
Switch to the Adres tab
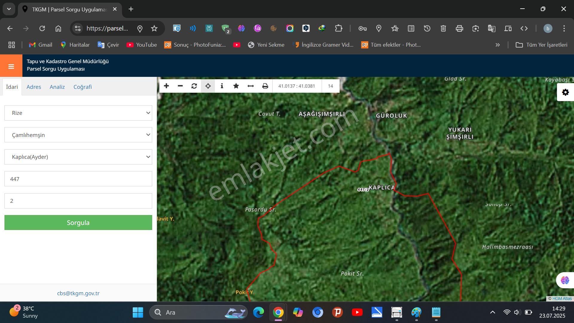click(34, 87)
